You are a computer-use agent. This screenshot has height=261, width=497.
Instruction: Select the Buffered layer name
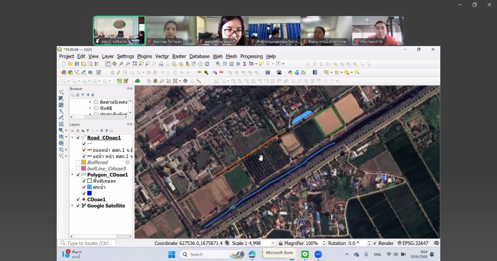(x=97, y=162)
